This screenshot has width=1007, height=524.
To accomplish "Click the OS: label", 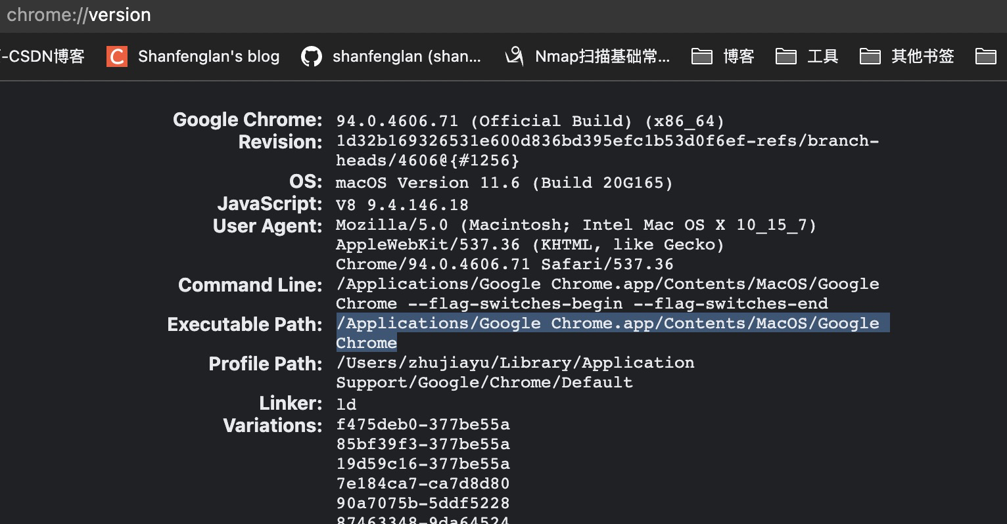I will [x=306, y=181].
